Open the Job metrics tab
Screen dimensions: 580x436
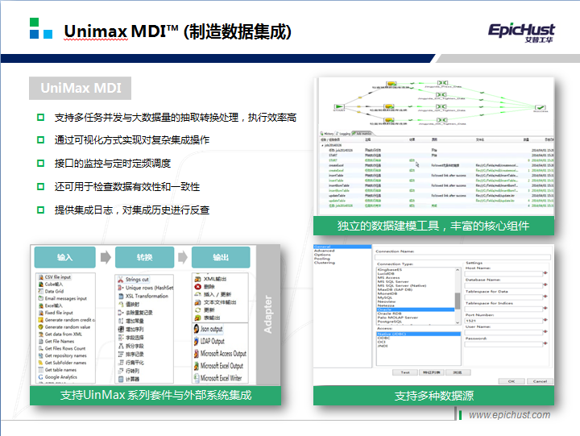tap(362, 133)
